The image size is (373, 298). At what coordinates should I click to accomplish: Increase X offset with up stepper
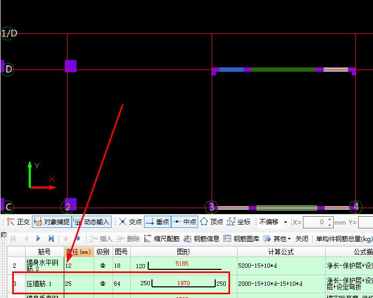click(x=330, y=219)
